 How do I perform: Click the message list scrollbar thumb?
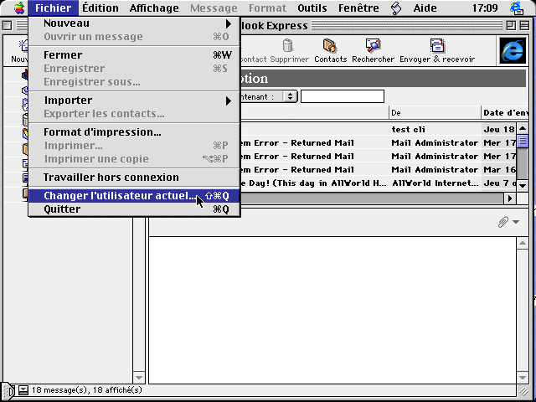pyautogui.click(x=523, y=141)
